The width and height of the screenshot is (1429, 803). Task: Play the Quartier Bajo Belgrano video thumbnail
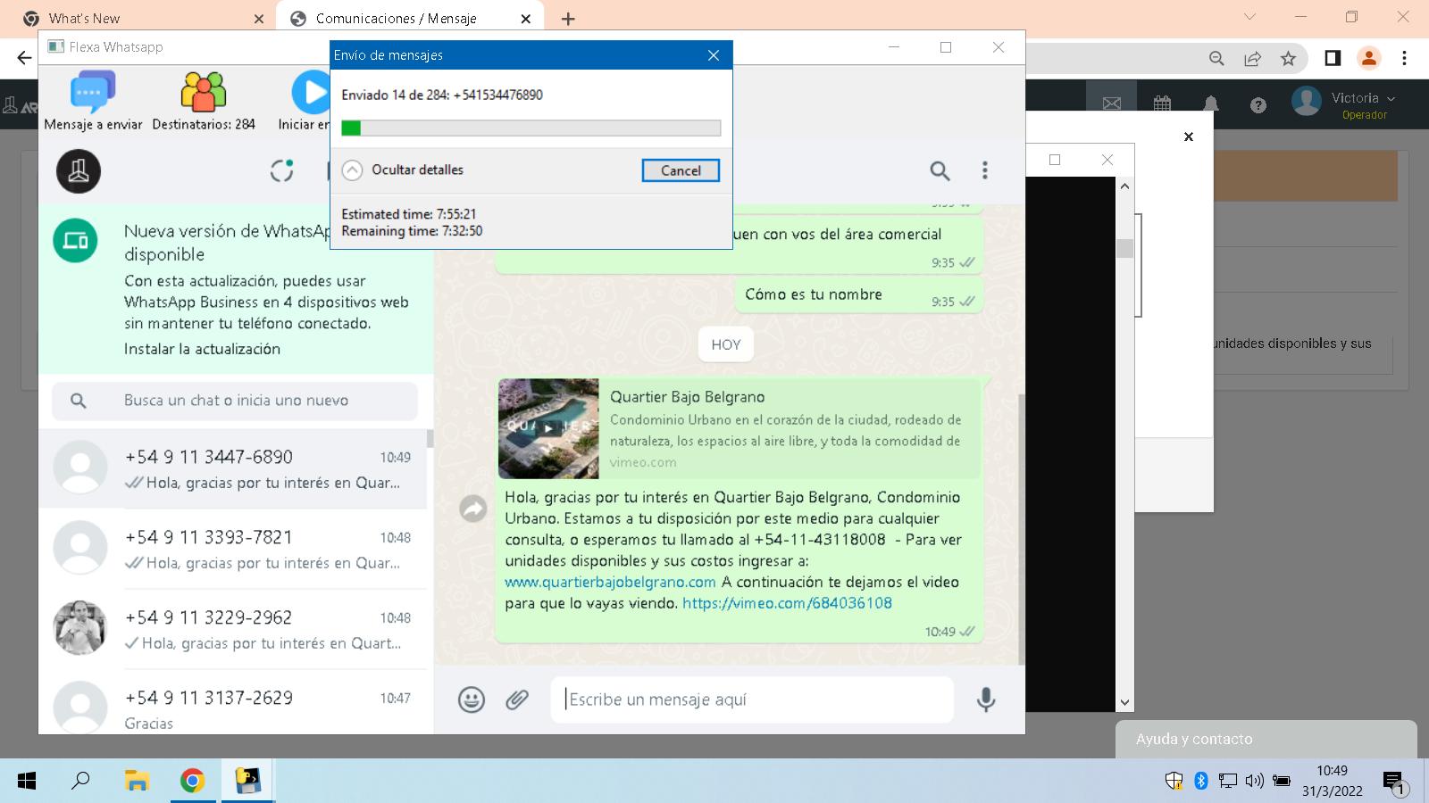point(548,428)
